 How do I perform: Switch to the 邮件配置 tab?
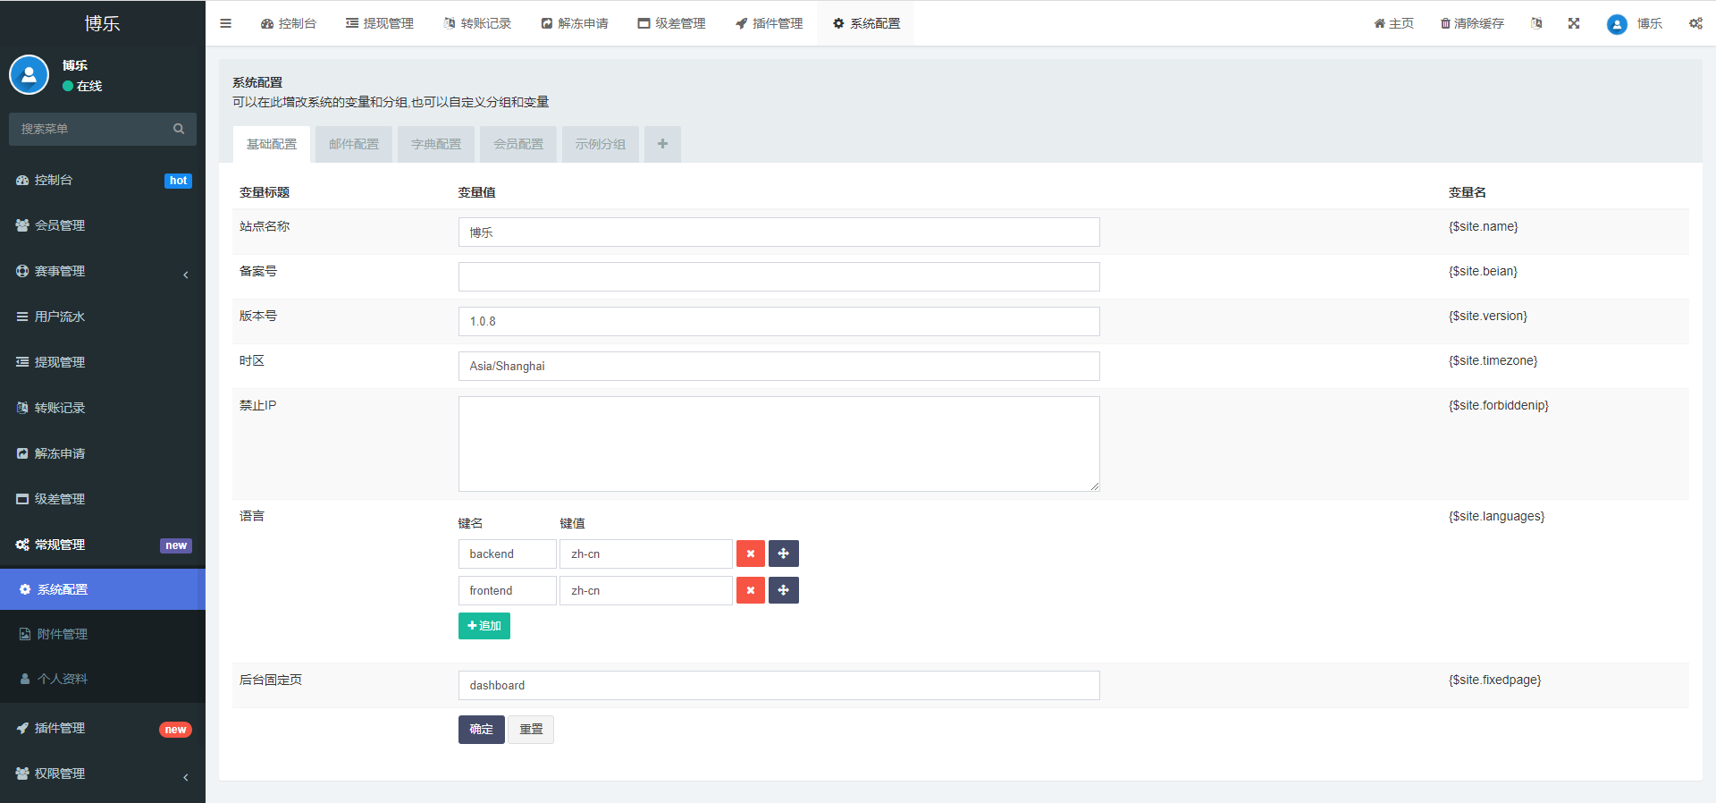pos(354,144)
